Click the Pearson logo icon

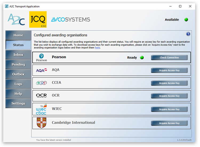(41, 57)
